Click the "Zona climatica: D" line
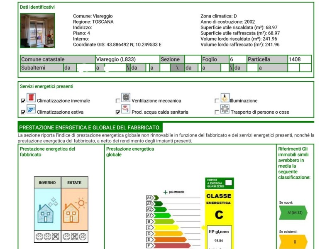Viewport: 332px width, 249px height. [219, 16]
